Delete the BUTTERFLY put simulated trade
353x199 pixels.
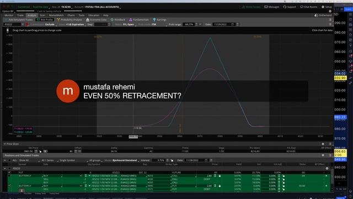click(x=326, y=186)
